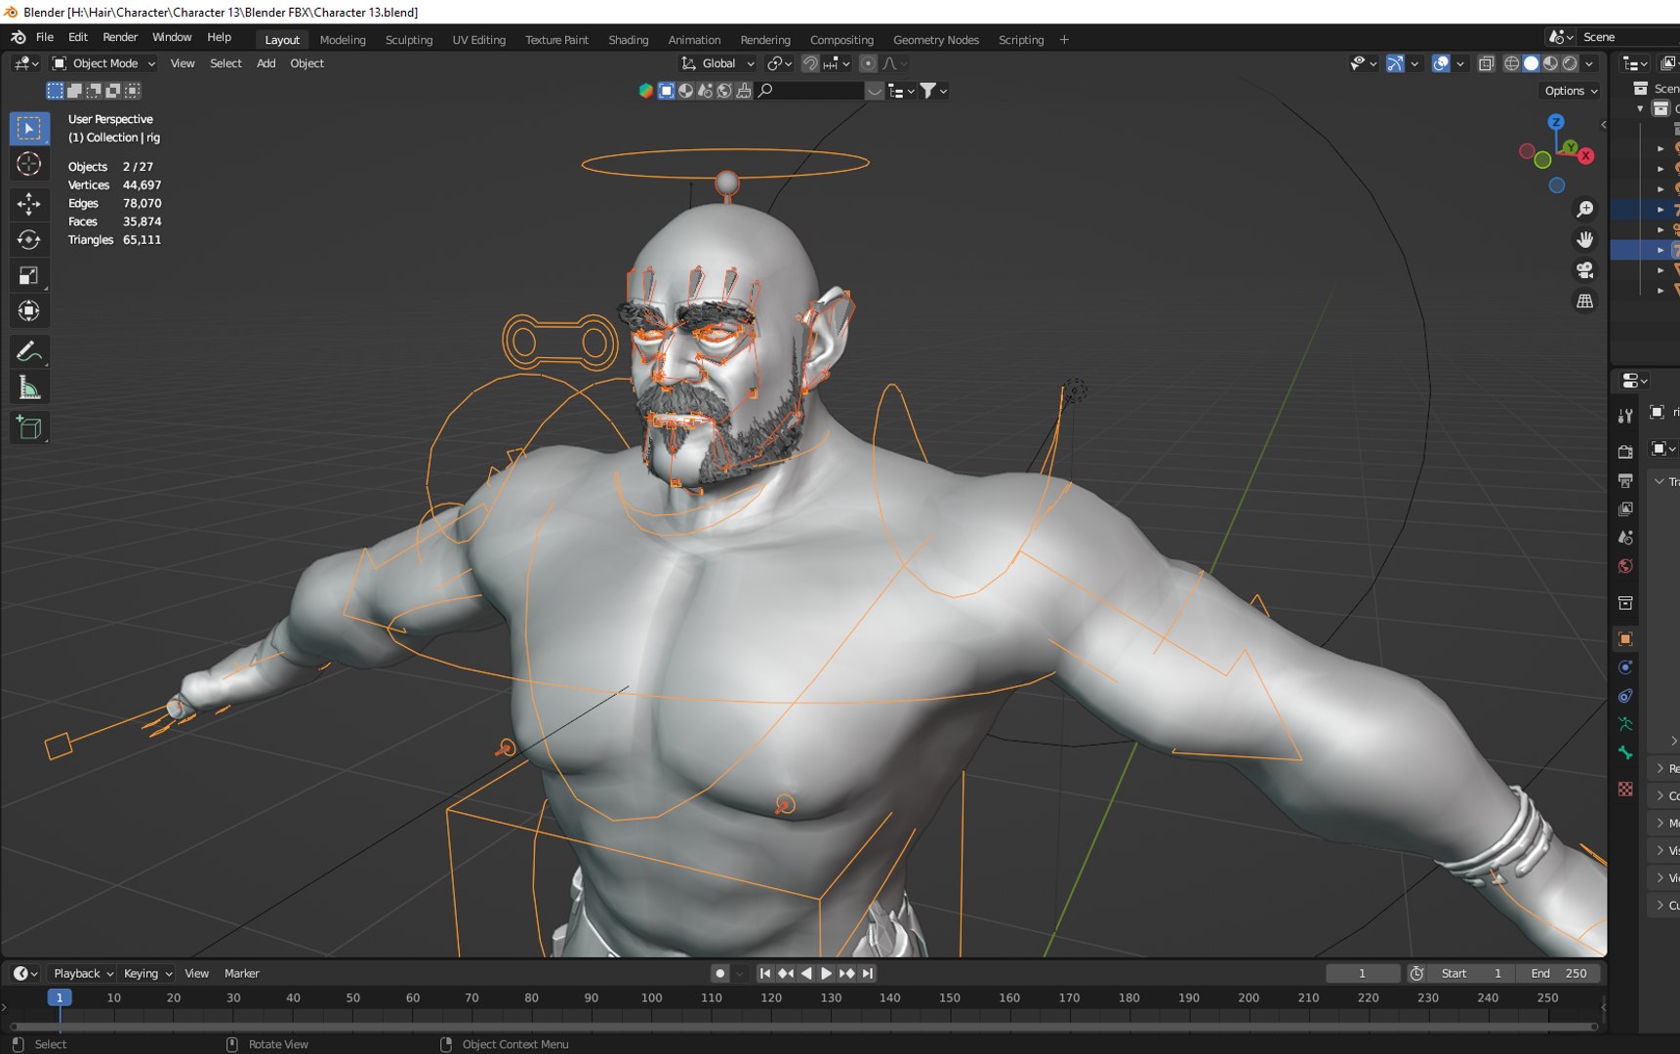Open the Object Mode dropdown

(103, 63)
